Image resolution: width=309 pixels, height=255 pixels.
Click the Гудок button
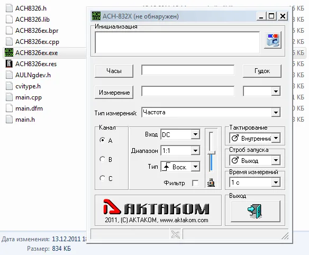[x=262, y=71]
